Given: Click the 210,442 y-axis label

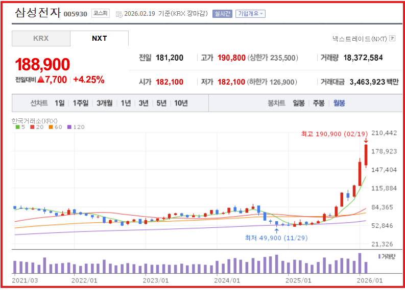Looking at the screenshot, I should (384, 133).
